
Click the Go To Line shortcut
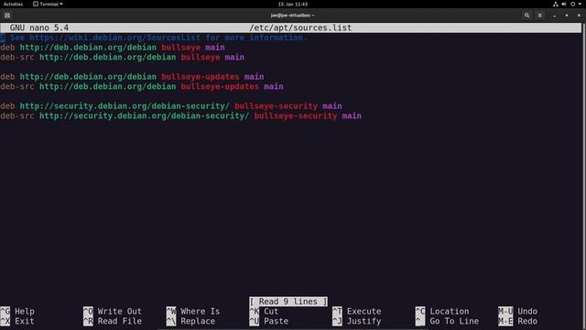(447, 321)
